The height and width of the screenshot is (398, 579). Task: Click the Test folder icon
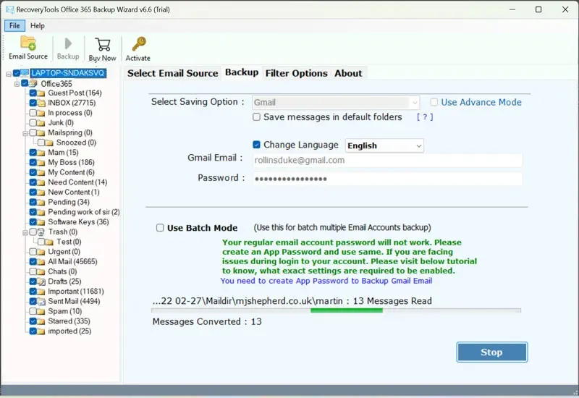point(49,242)
